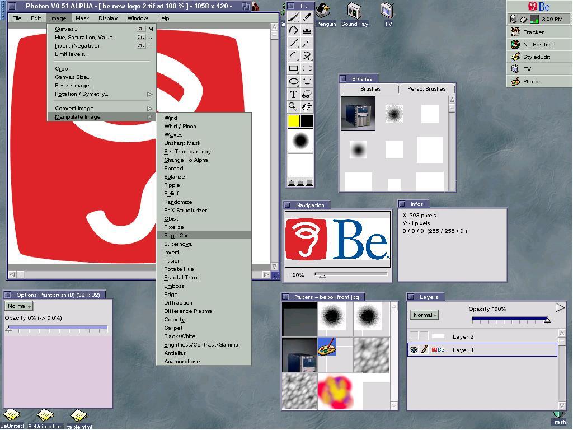Click the middle window-mode icon in toolbox bottom row
Image resolution: width=573 pixels, height=430 pixels.
pyautogui.click(x=300, y=182)
